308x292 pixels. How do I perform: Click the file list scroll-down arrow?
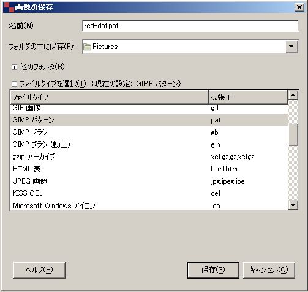[x=293, y=205]
